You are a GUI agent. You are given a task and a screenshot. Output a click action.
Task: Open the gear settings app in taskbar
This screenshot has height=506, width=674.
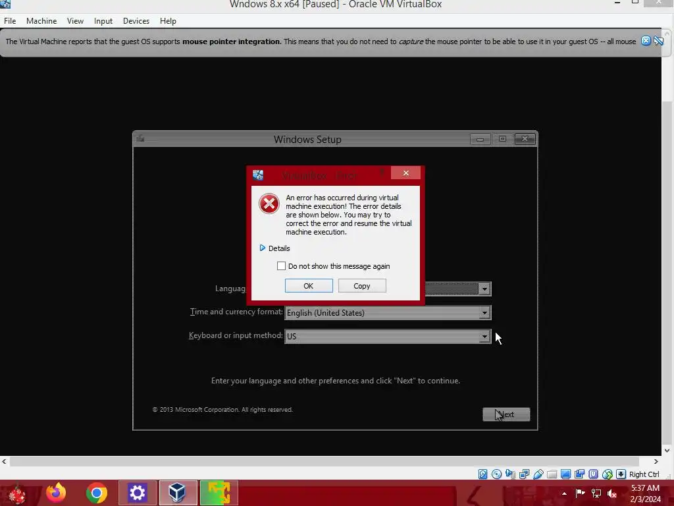coord(137,493)
